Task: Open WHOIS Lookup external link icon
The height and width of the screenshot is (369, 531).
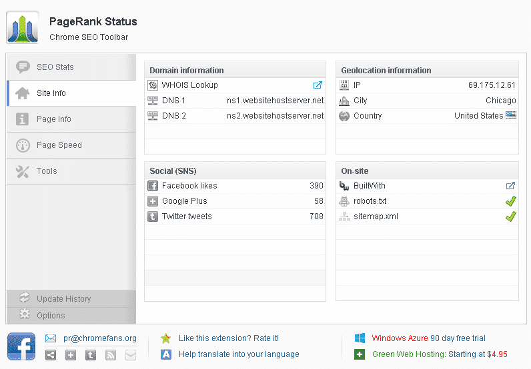Action: (318, 85)
